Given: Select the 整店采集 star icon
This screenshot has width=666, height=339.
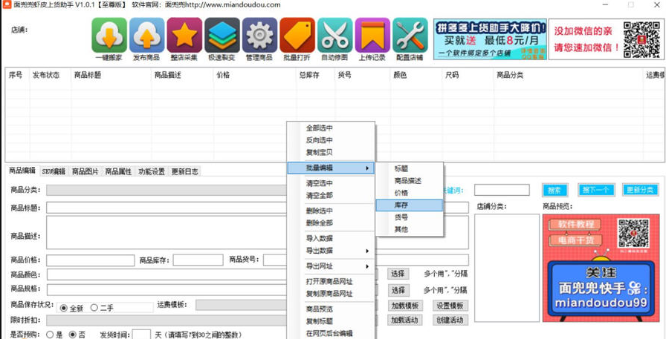Looking at the screenshot, I should coord(184,35).
